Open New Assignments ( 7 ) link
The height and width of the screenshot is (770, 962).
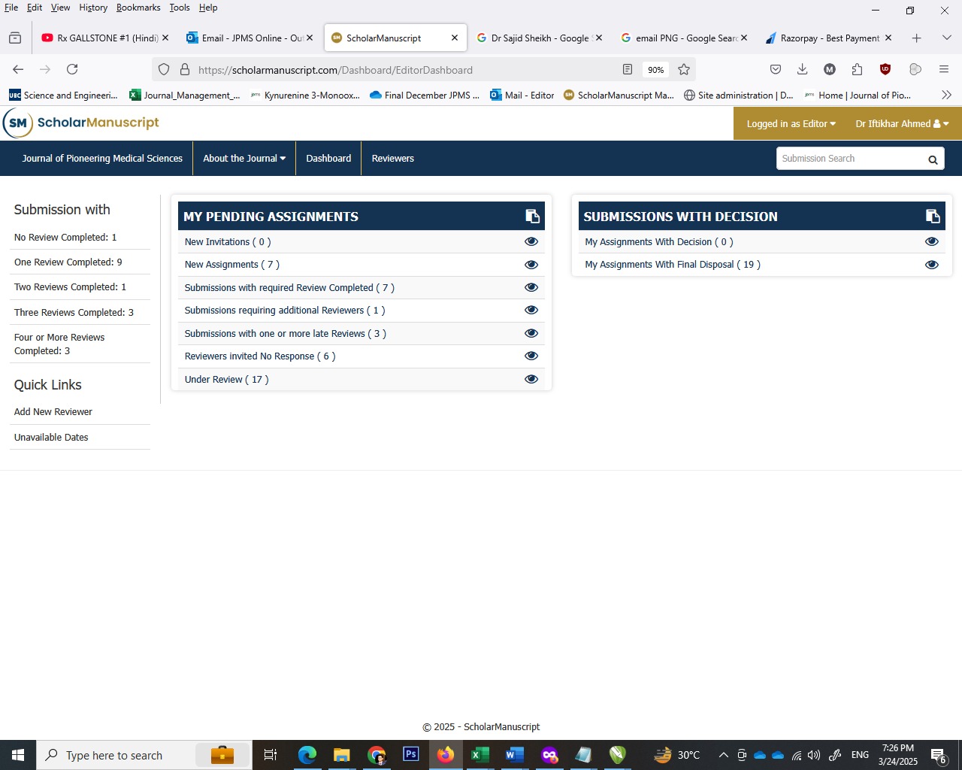click(231, 265)
